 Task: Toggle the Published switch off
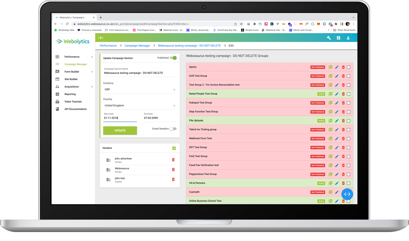tap(173, 58)
